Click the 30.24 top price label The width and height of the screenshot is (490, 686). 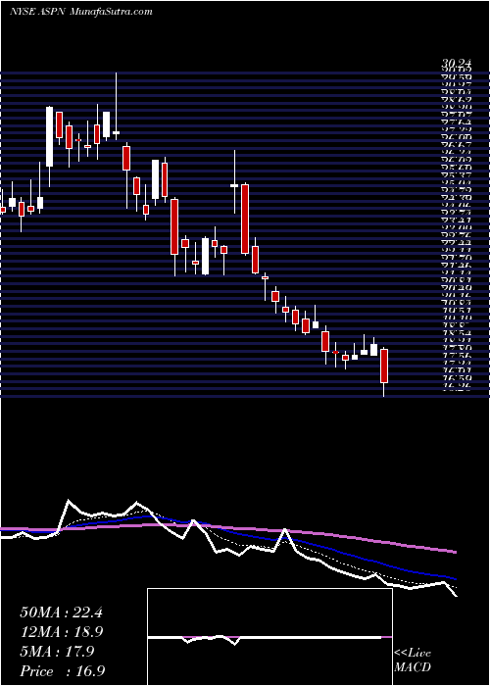(x=457, y=66)
